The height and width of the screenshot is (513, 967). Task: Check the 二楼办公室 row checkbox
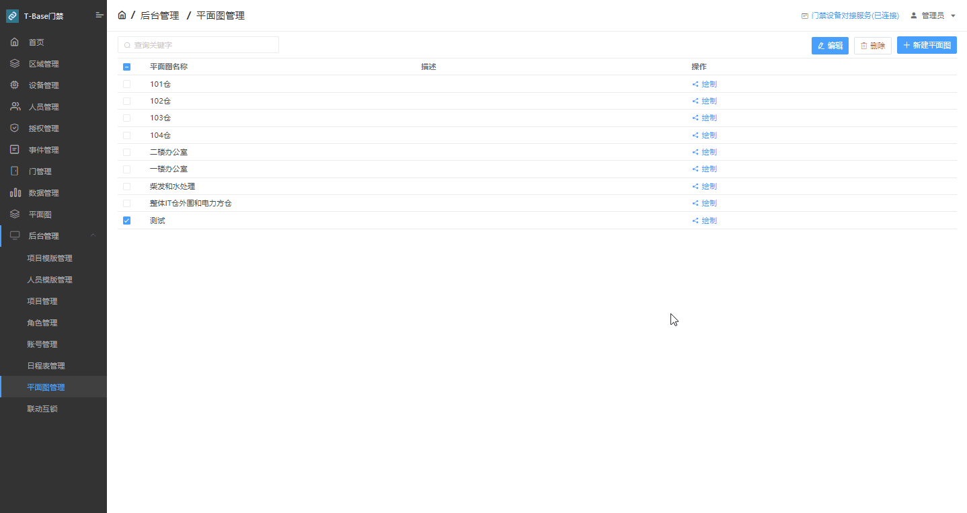tap(126, 153)
